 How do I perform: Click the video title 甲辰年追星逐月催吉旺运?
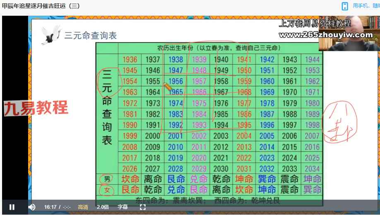(41, 6)
